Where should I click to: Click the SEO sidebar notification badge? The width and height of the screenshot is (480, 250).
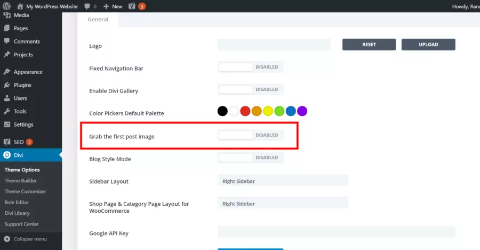29,142
